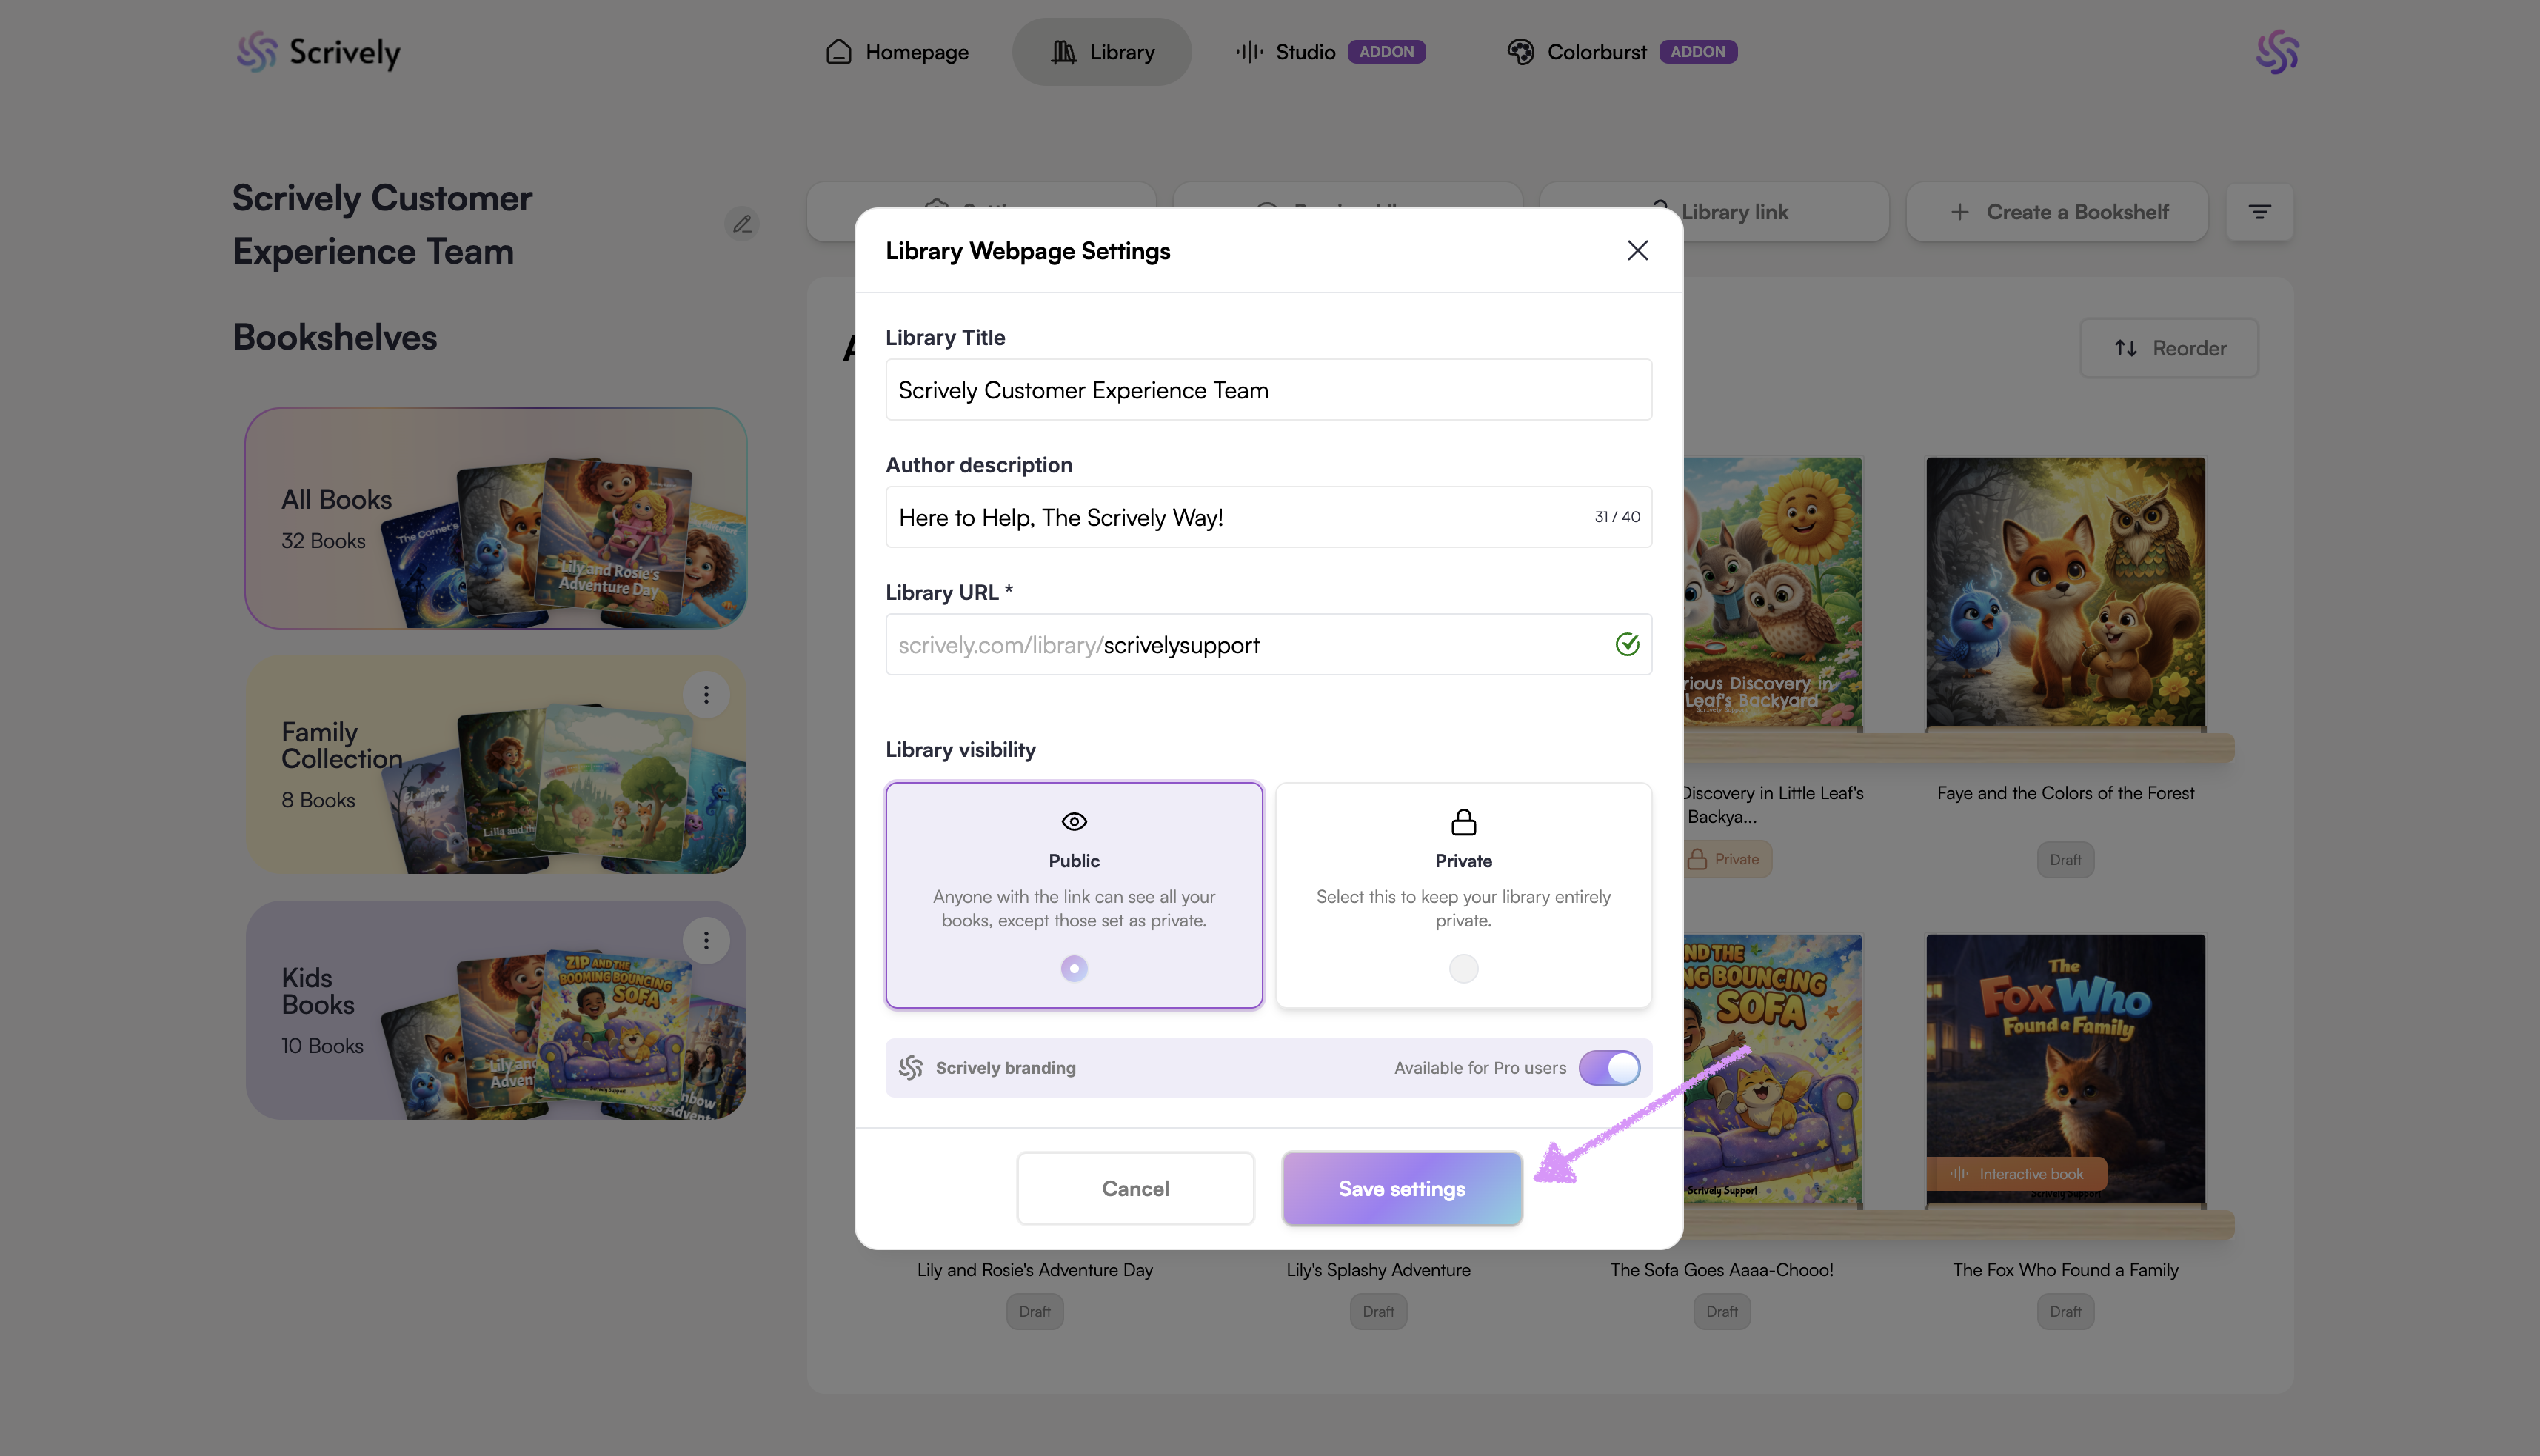Click the green URL valid checkmark icon
The image size is (2540, 1456).
tap(1626, 644)
